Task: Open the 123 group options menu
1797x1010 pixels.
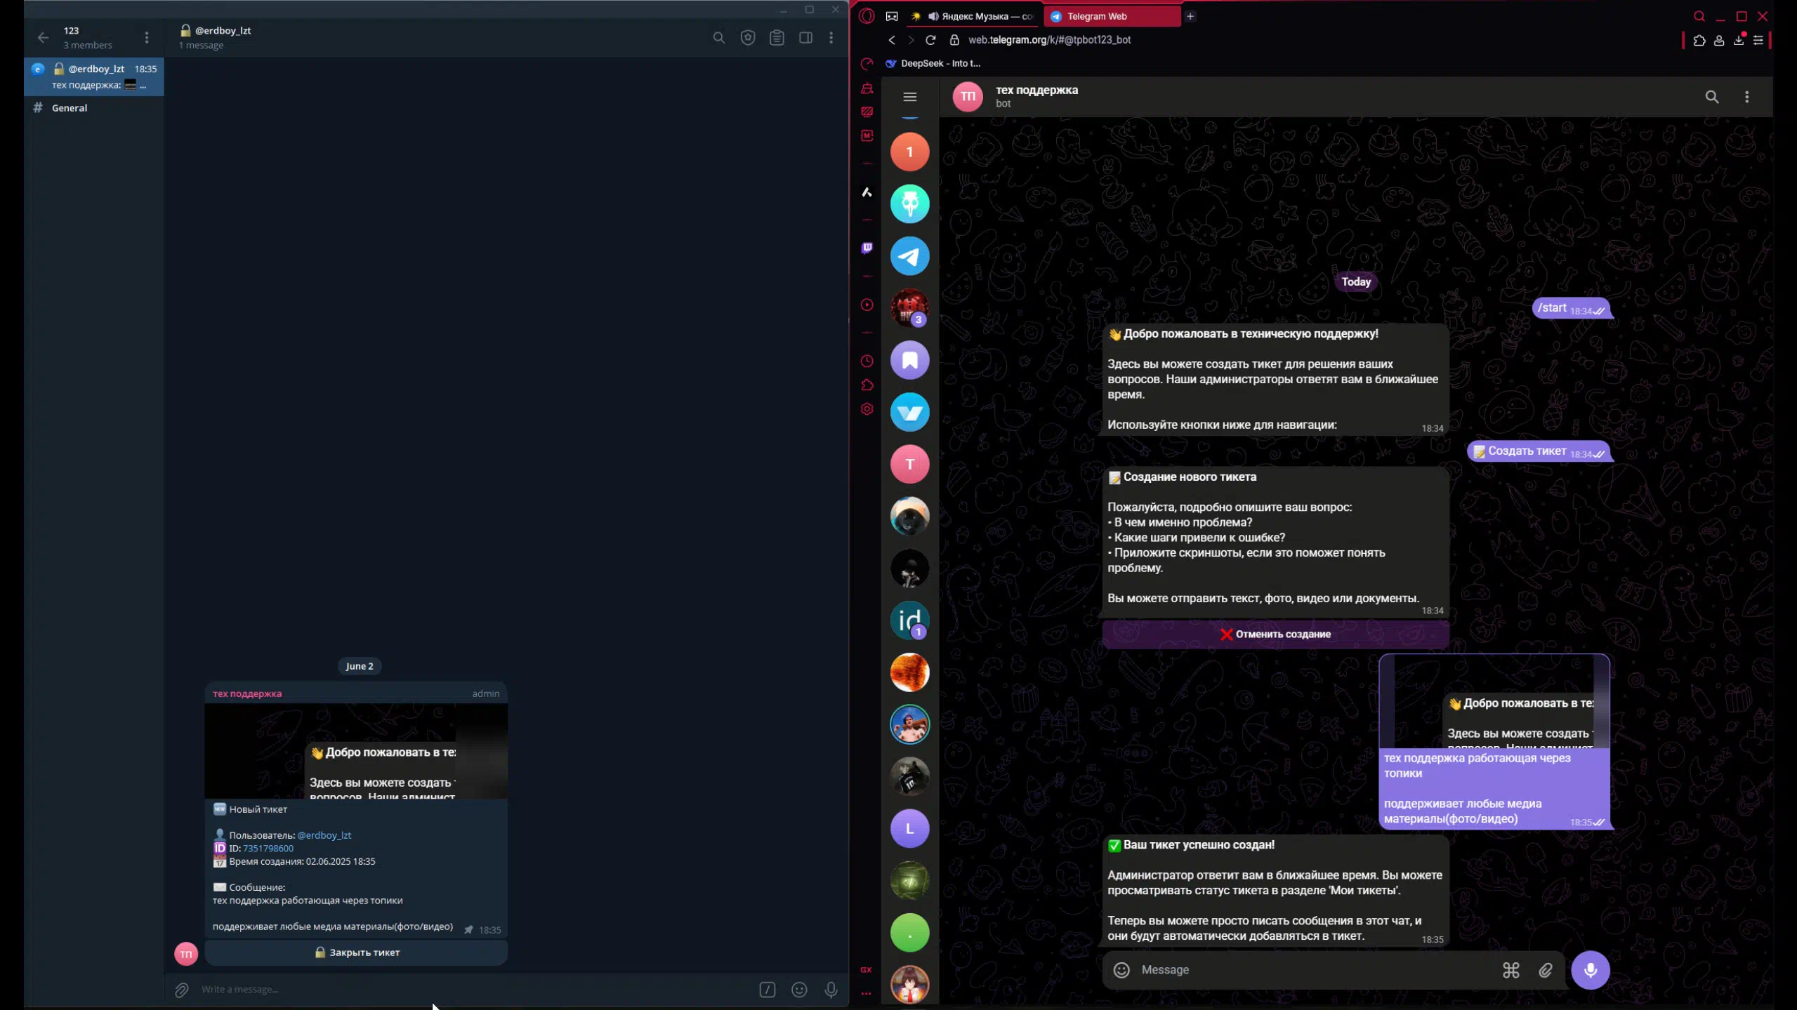Action: tap(147, 37)
